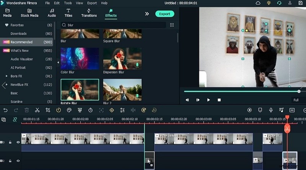Collapse the effects category side panel
306x170 pixels.
58,62
